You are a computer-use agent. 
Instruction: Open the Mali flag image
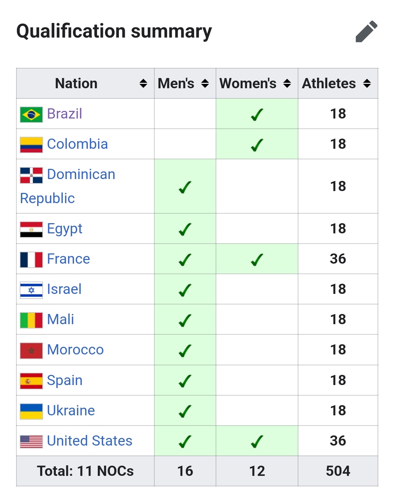coord(31,320)
